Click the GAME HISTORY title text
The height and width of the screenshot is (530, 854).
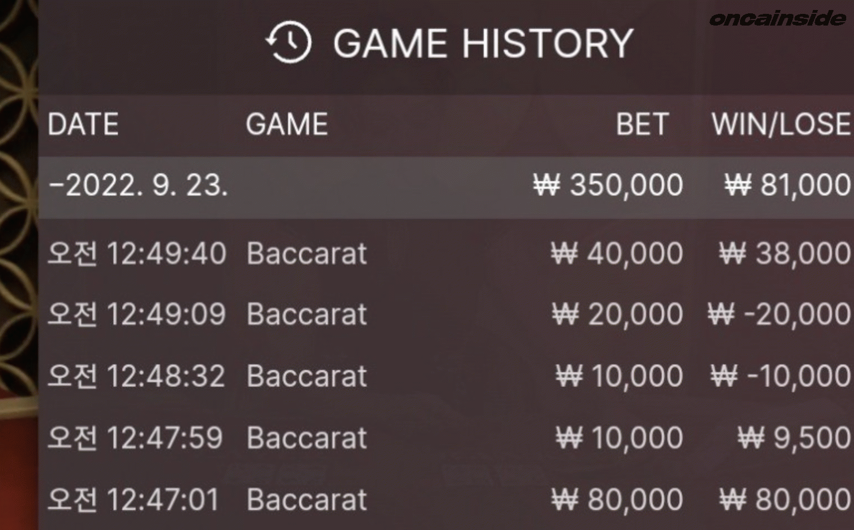[483, 43]
